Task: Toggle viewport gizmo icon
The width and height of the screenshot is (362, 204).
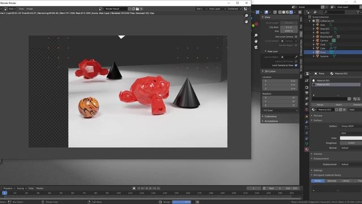Action: [x=257, y=12]
